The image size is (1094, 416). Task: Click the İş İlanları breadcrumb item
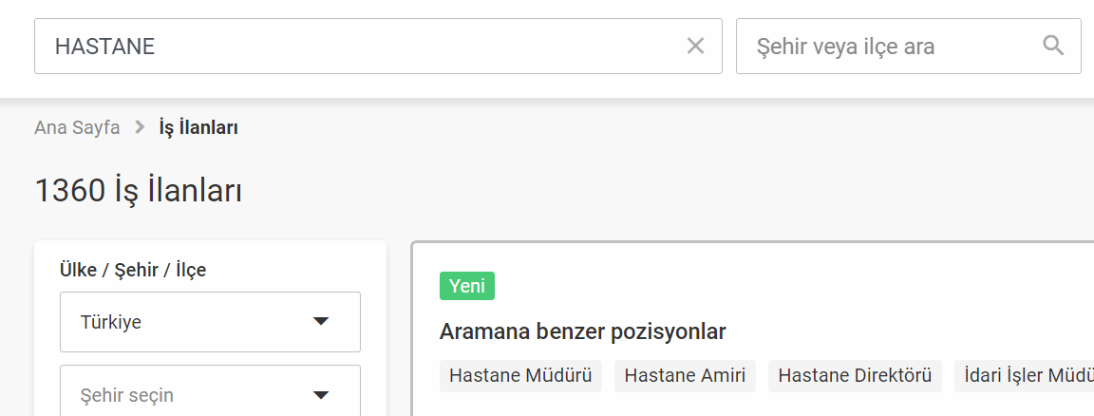tap(198, 127)
